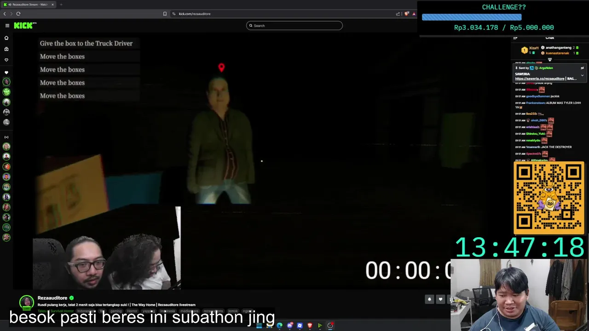Click 1manner9 chat username
This screenshot has height=331, width=589.
(x=533, y=147)
